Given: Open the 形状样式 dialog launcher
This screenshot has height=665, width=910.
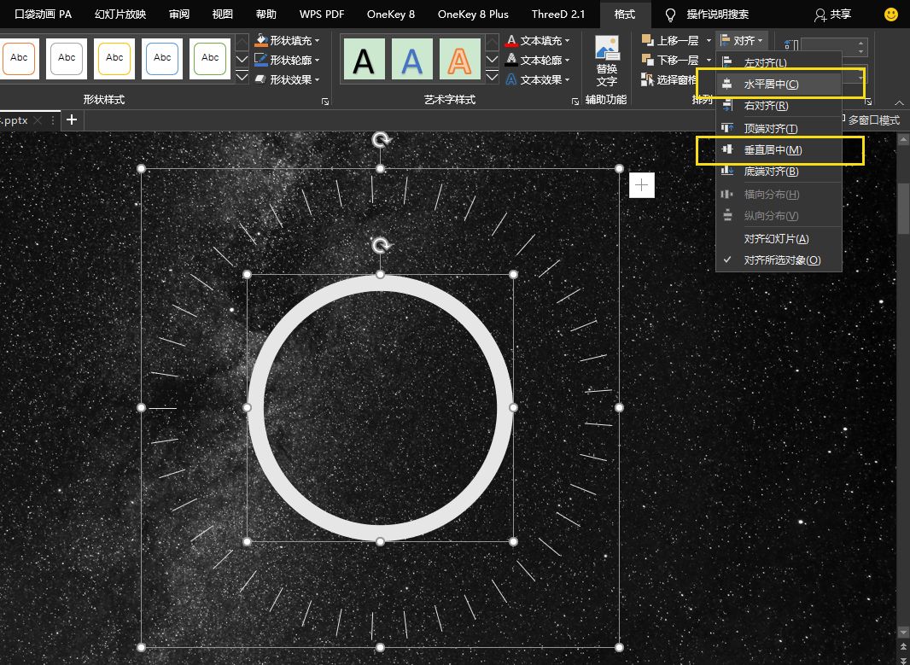Looking at the screenshot, I should [325, 102].
